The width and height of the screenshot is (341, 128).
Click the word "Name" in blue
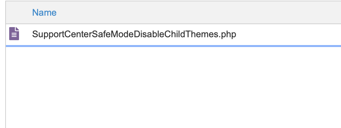click(44, 12)
